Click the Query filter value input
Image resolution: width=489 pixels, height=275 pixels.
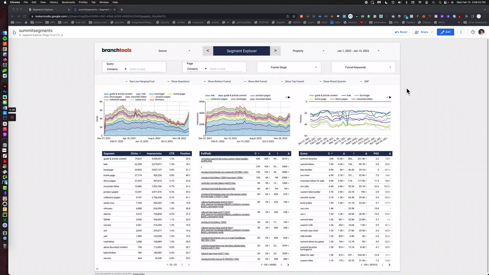click(146, 69)
